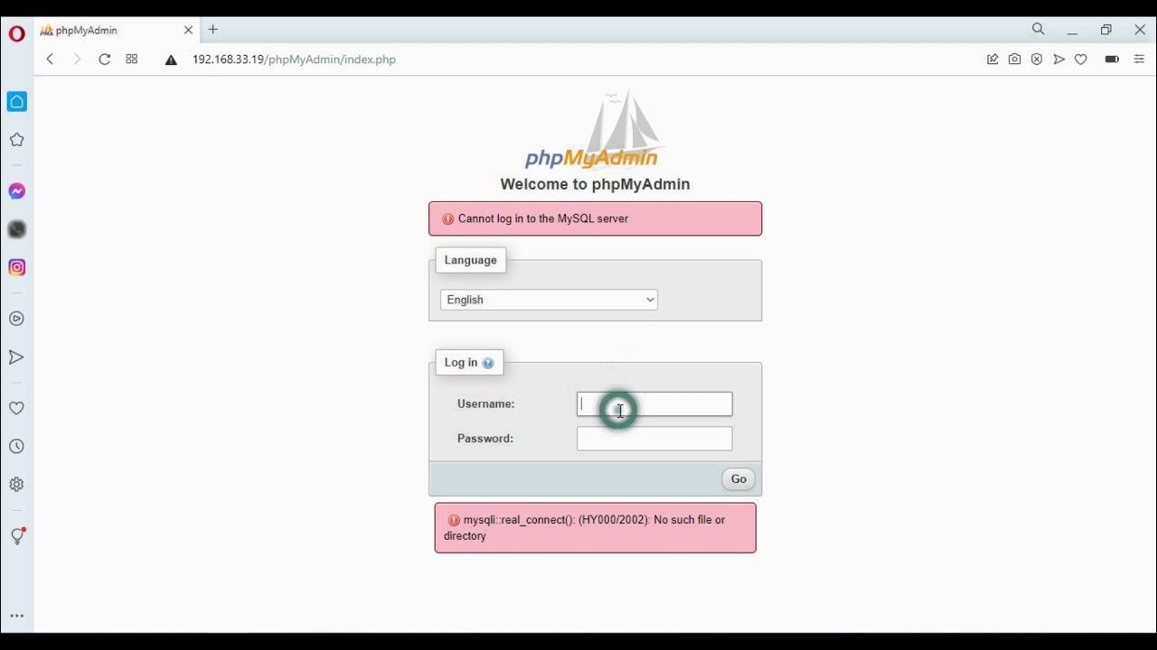Click the not-secure warning triangle
Image resolution: width=1157 pixels, height=650 pixels.
click(x=171, y=60)
